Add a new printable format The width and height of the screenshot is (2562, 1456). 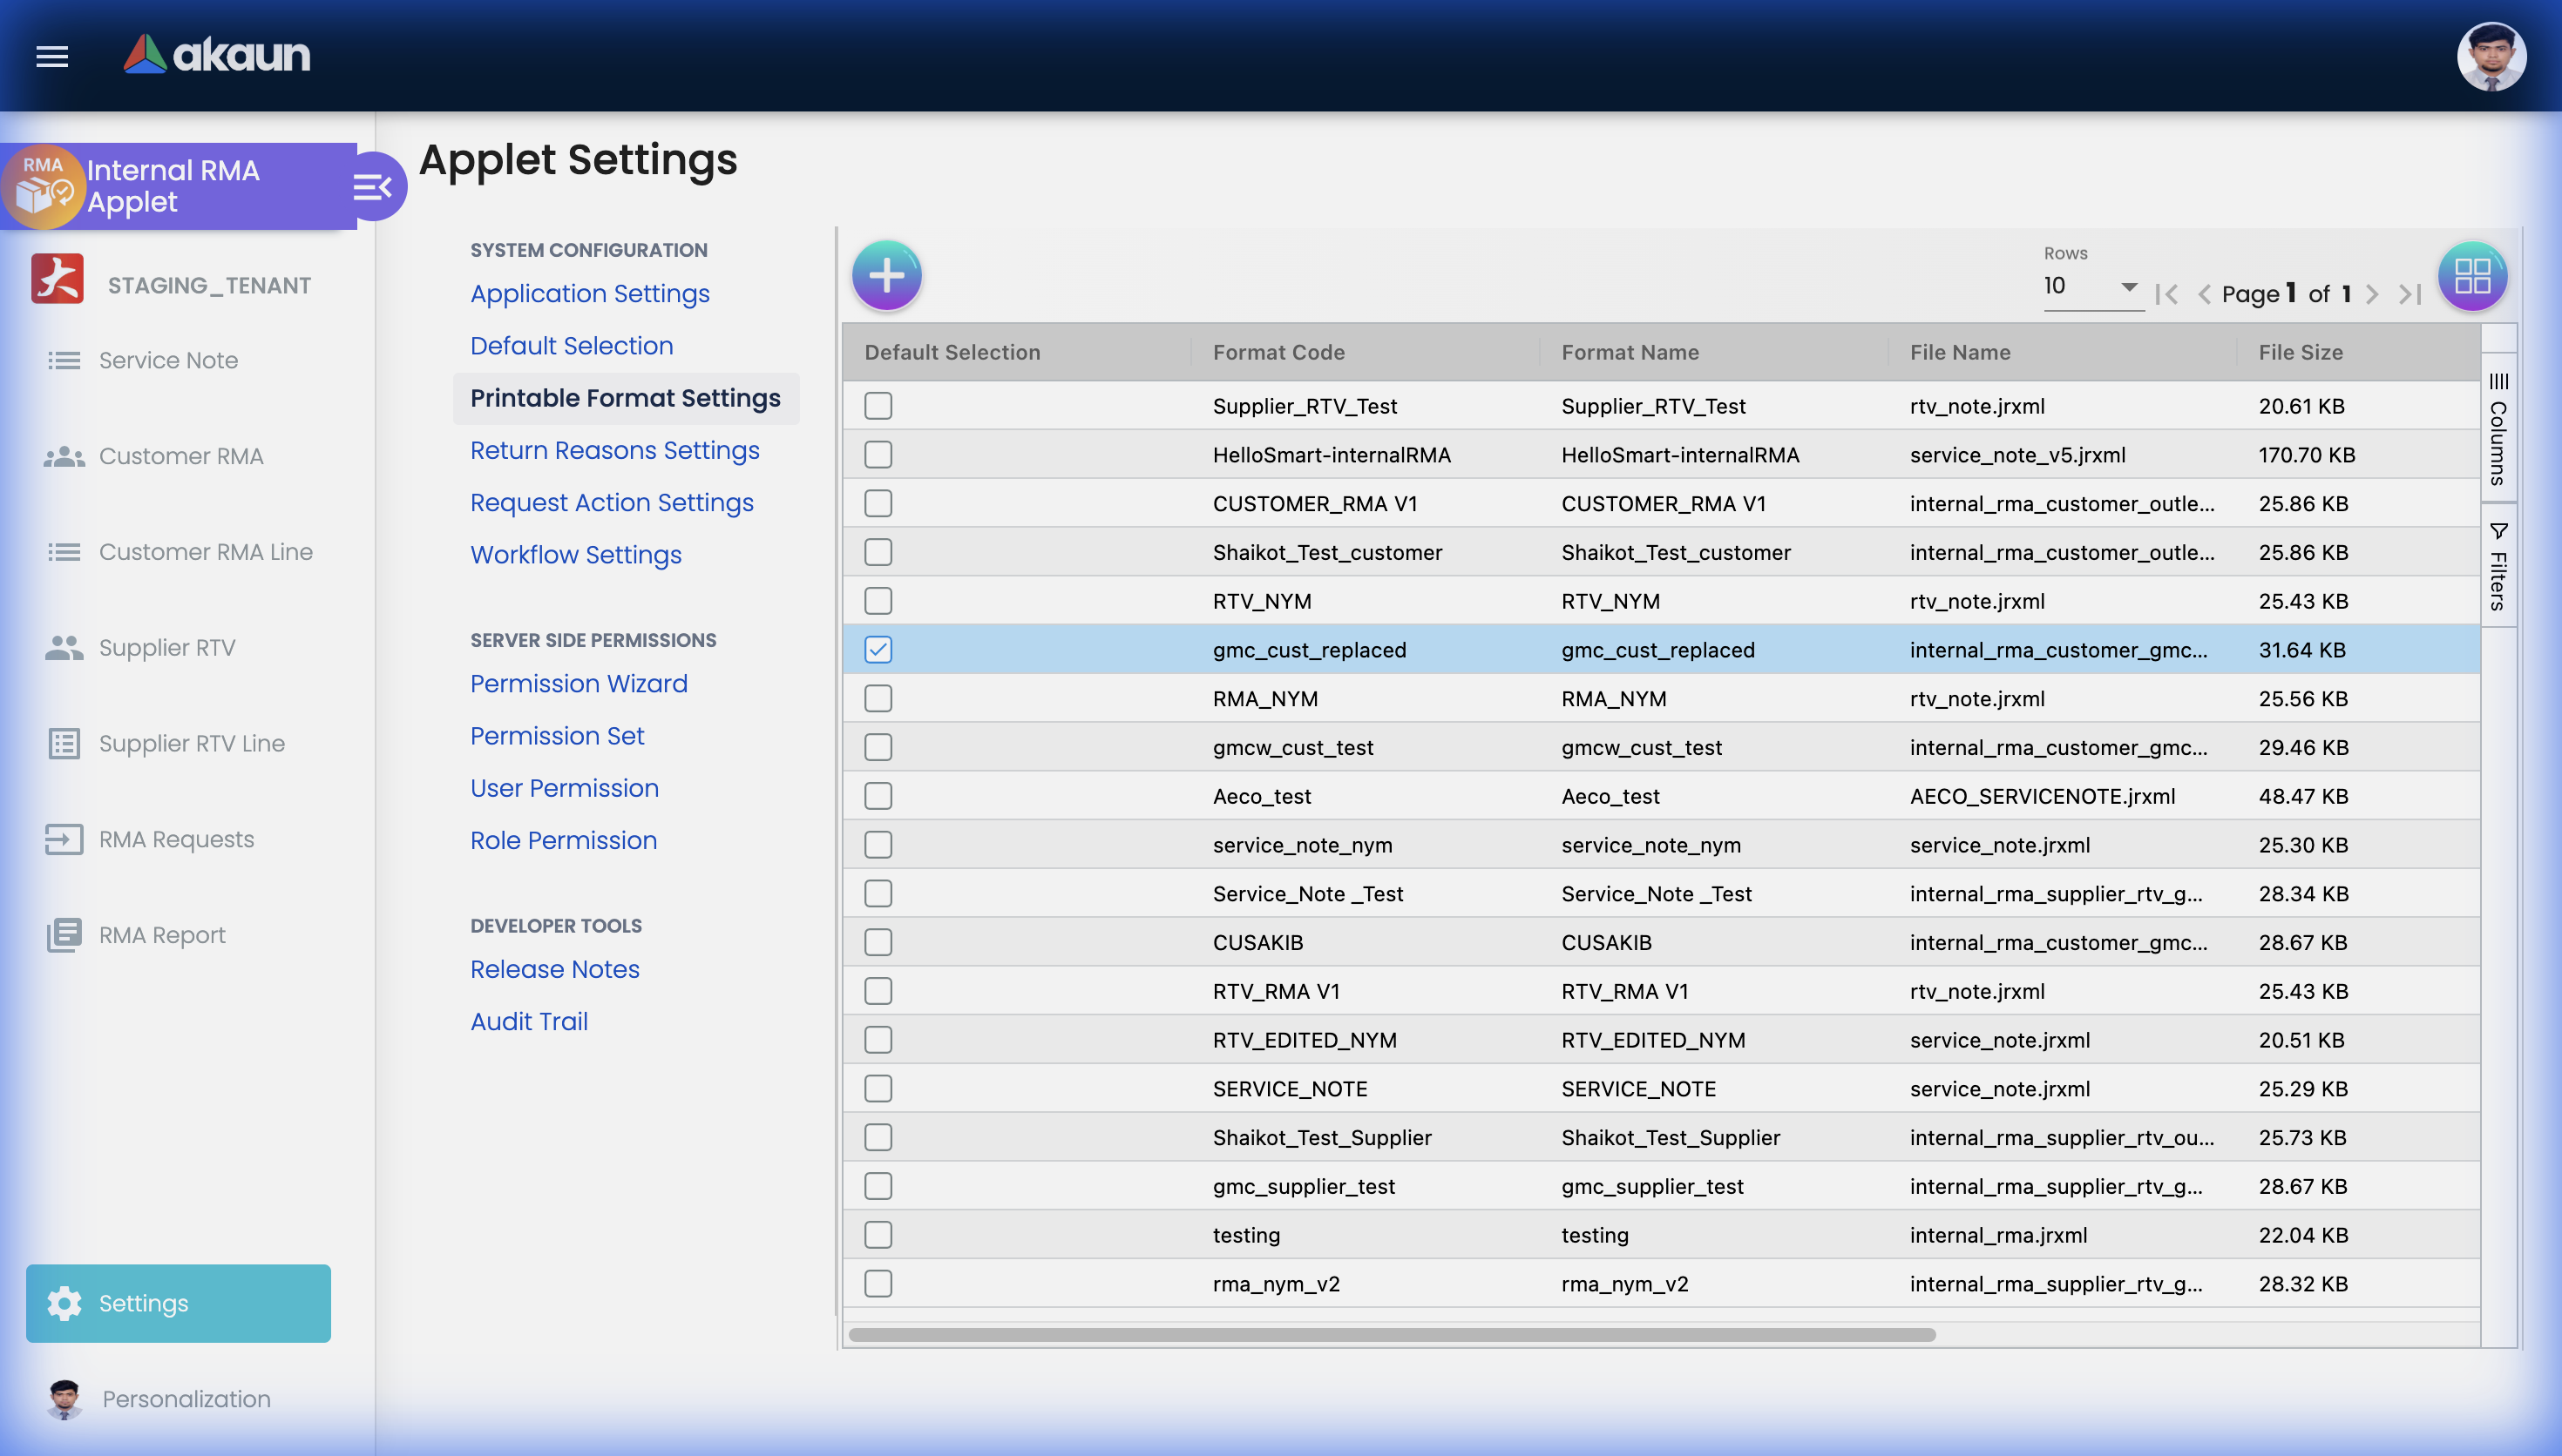[x=886, y=274]
